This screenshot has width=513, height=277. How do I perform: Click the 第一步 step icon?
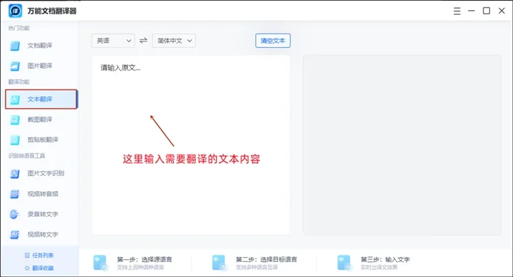point(100,263)
